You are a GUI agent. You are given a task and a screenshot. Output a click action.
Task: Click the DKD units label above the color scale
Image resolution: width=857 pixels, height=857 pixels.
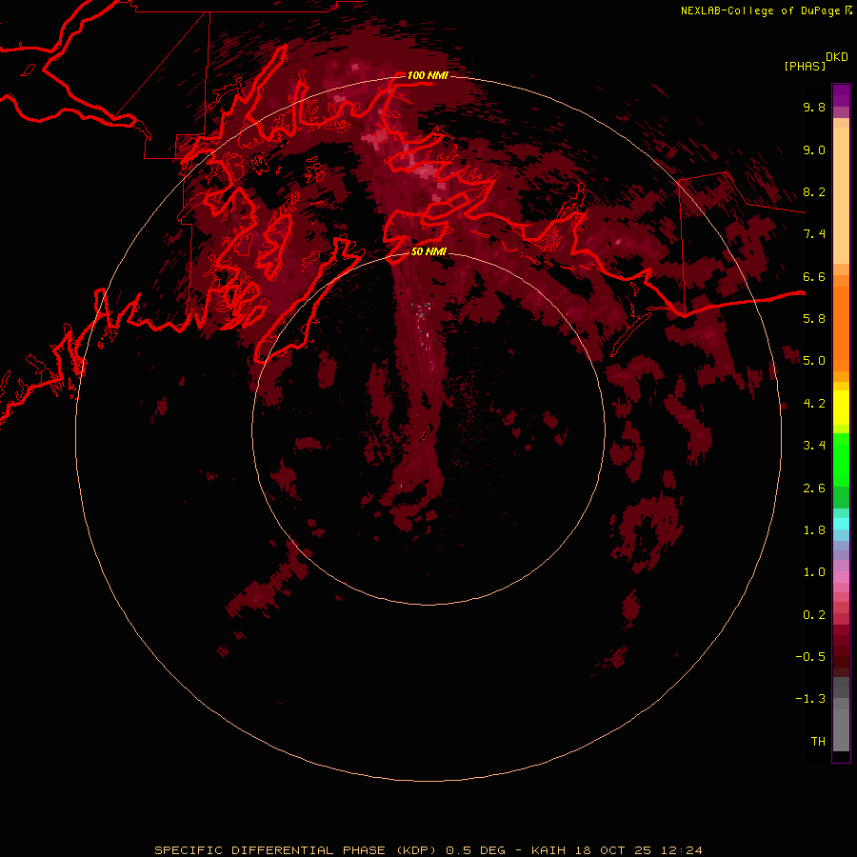[x=836, y=57]
